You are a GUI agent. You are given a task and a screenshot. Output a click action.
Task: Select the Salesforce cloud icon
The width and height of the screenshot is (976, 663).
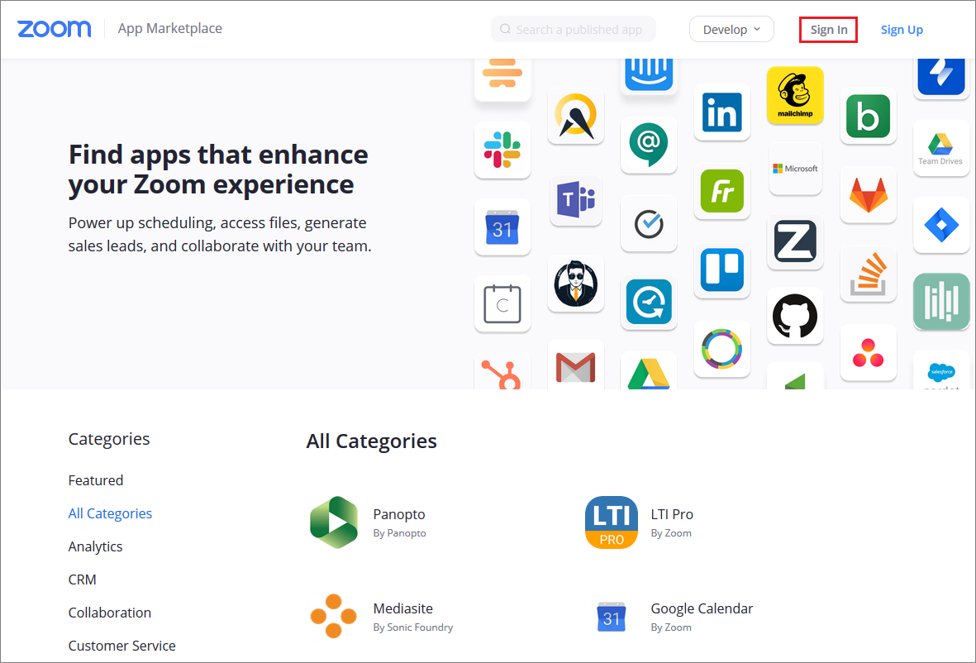tap(941, 372)
